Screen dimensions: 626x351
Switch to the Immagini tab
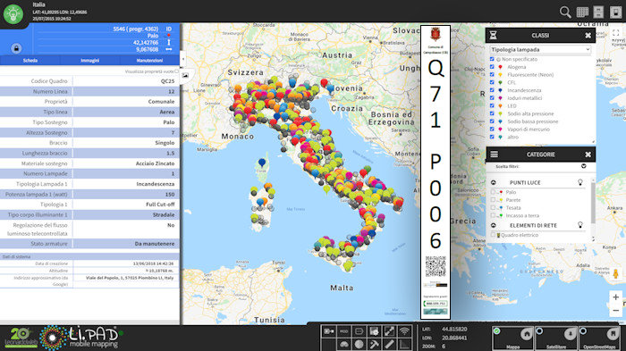pyautogui.click(x=89, y=60)
